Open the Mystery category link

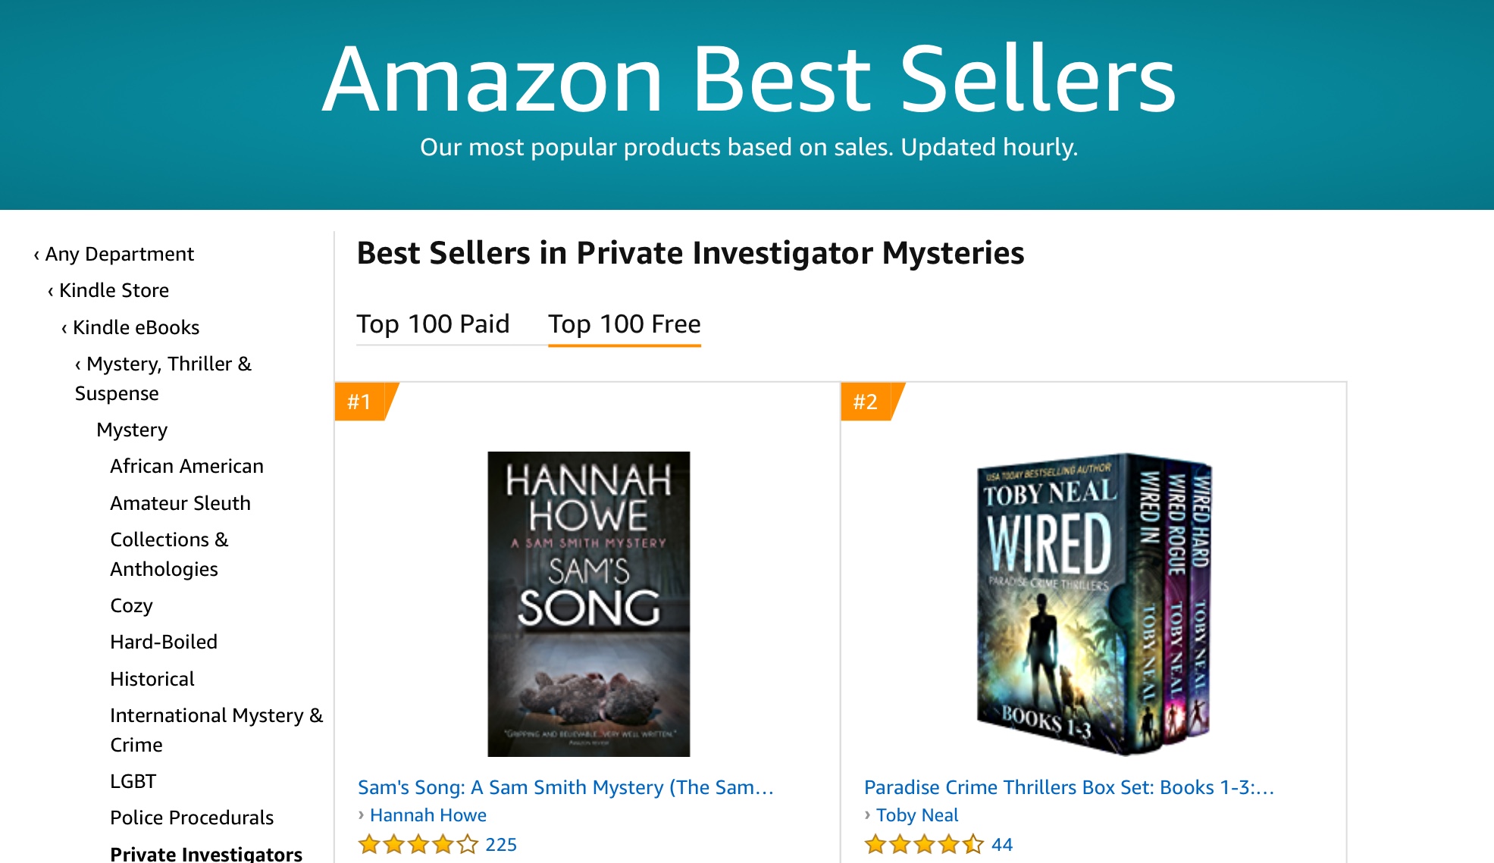(x=132, y=430)
